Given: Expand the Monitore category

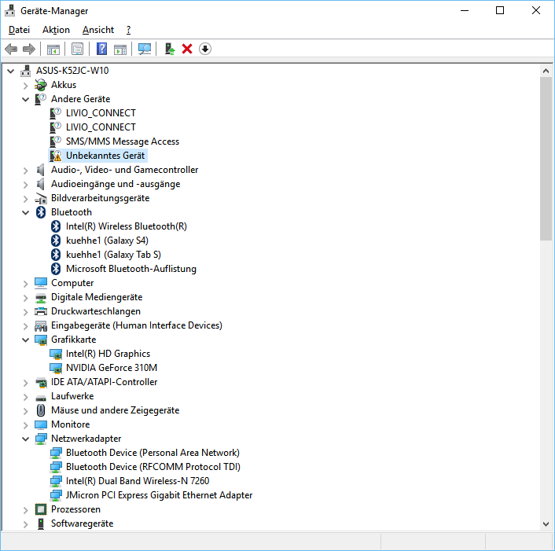Looking at the screenshot, I should [x=25, y=425].
